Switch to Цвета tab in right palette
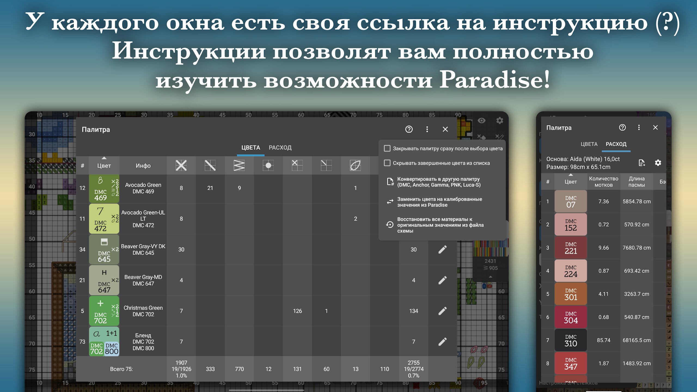The image size is (697, 392). (x=589, y=144)
